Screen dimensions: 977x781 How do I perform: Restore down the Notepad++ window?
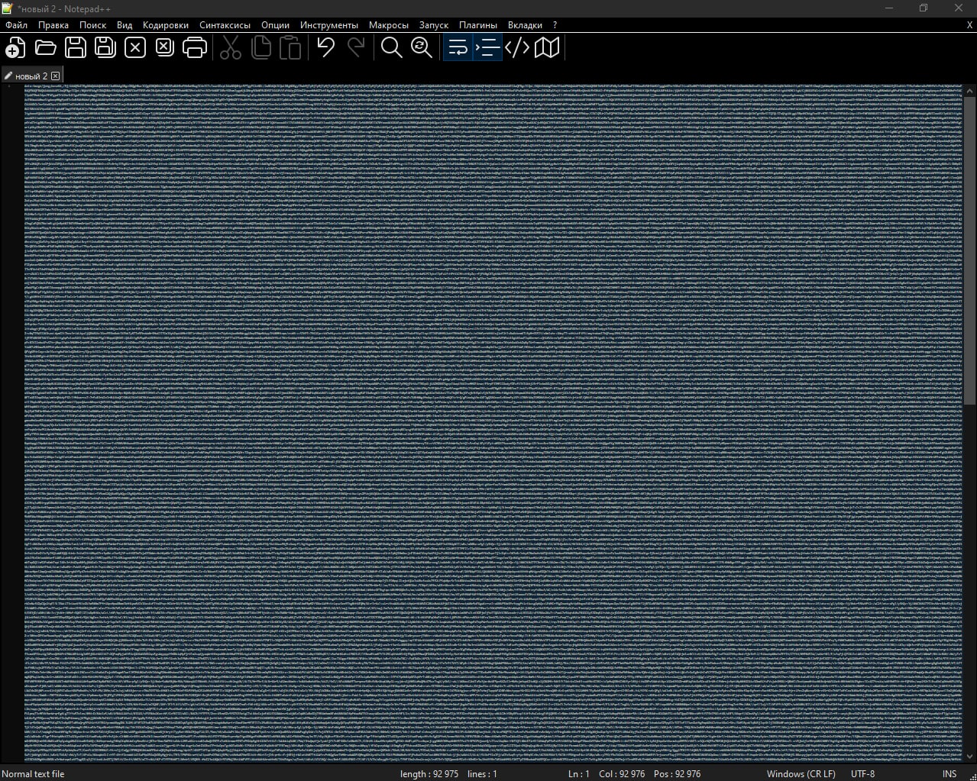[924, 8]
